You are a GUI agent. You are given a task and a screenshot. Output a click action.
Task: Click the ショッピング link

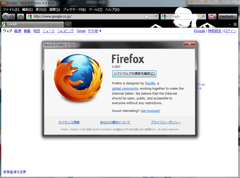click(66, 31)
